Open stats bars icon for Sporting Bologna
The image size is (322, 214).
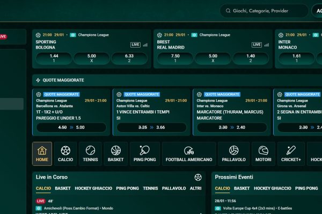tap(145, 45)
